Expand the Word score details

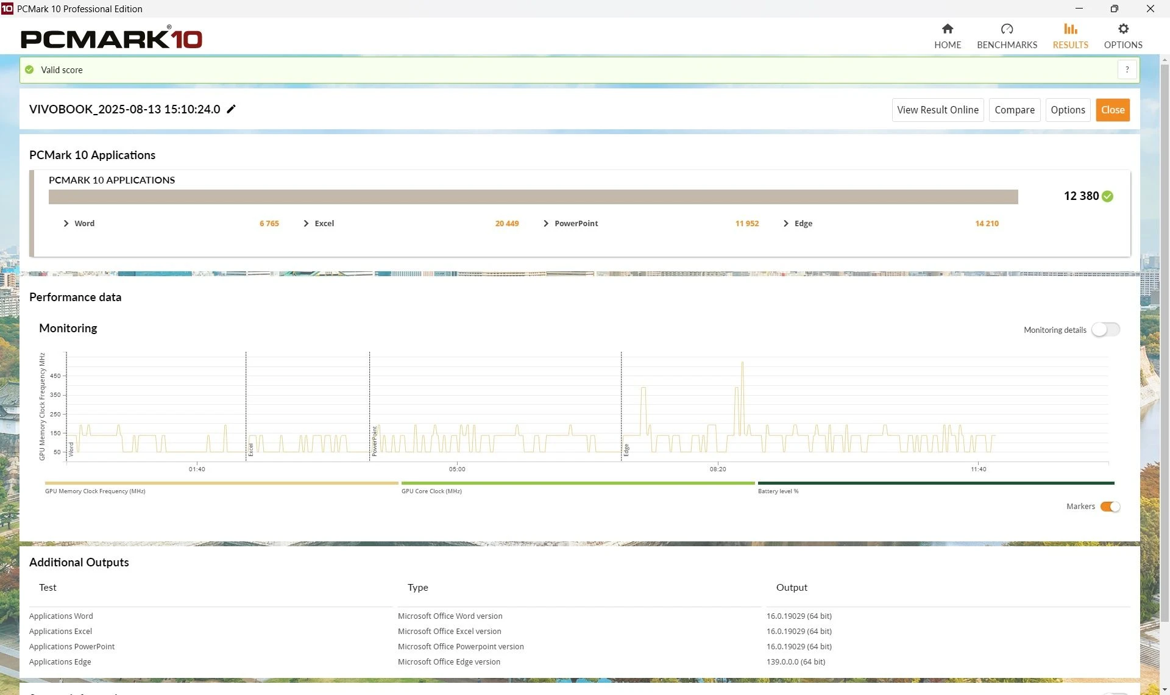click(x=66, y=223)
